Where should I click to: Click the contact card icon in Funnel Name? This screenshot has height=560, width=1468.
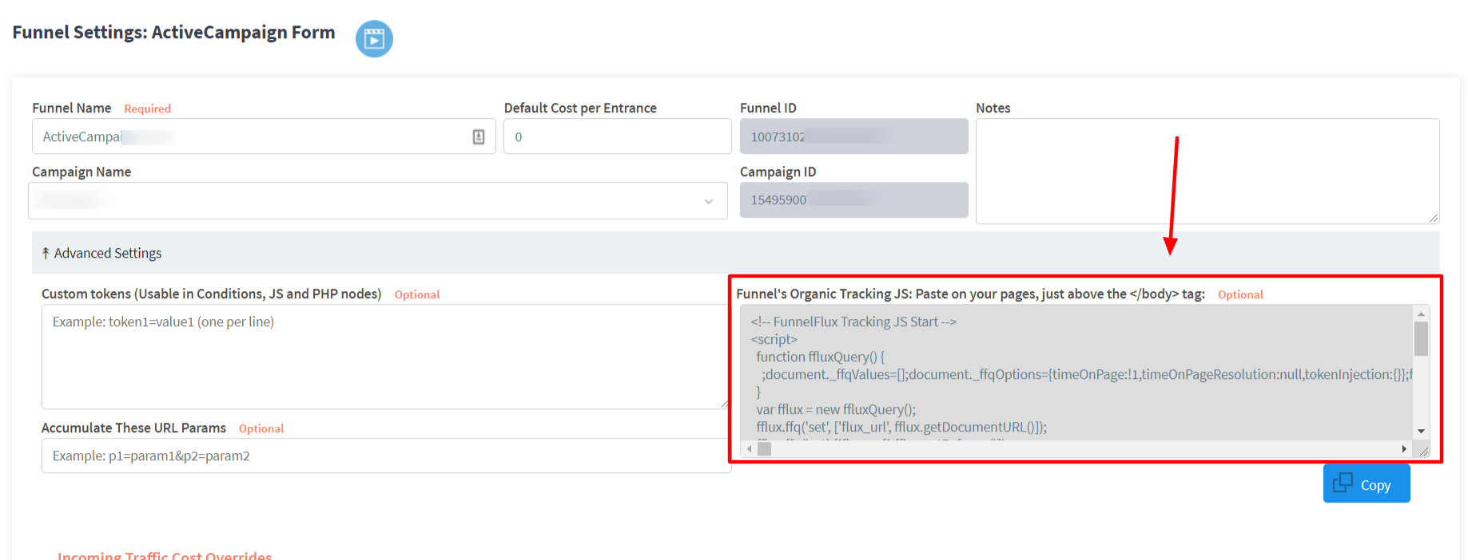[479, 137]
